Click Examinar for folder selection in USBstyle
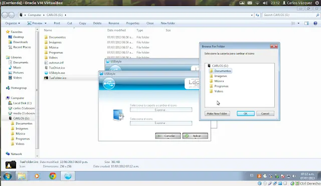The height and width of the screenshot is (186, 321). pyautogui.click(x=161, y=110)
